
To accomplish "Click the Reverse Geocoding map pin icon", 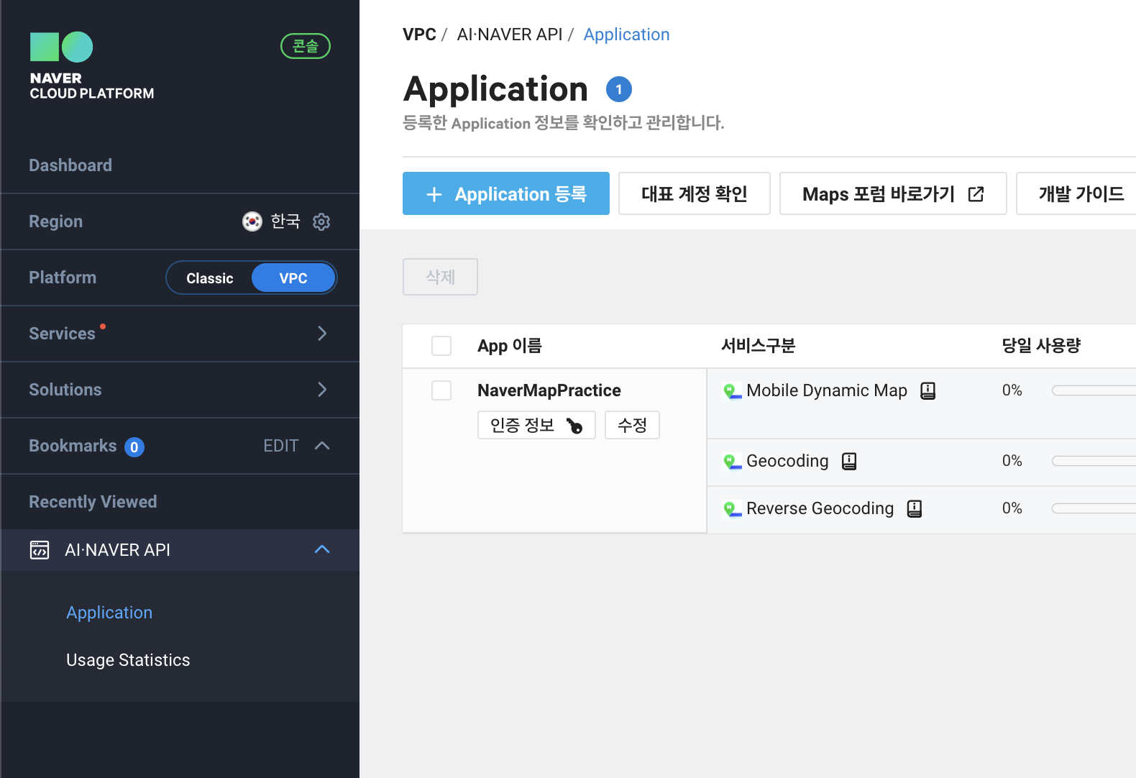I will pyautogui.click(x=732, y=509).
